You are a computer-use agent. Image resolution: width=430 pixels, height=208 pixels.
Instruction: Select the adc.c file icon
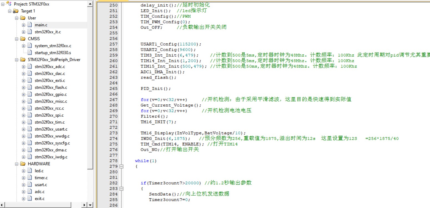coord(30,192)
